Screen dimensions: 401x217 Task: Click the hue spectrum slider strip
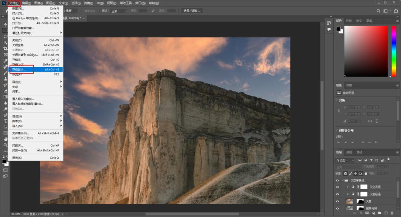[394, 51]
